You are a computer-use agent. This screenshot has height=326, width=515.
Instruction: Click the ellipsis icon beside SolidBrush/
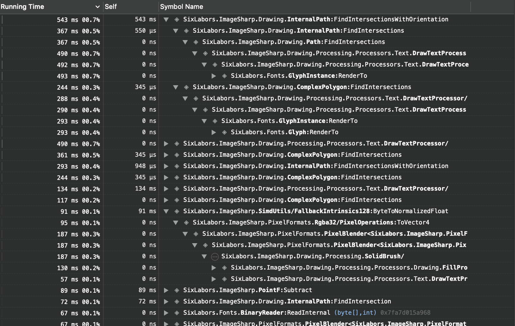[215, 257]
